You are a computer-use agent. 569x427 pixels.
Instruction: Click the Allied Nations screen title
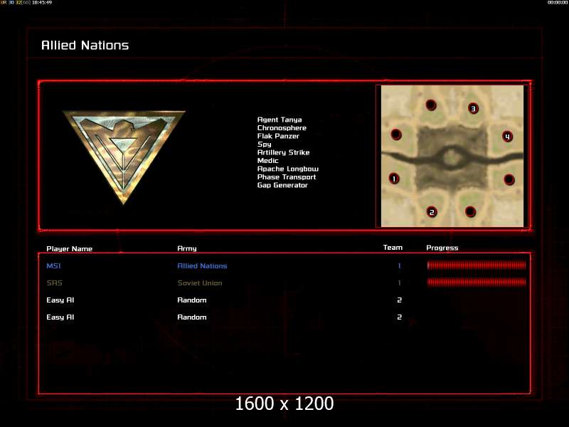coord(85,46)
